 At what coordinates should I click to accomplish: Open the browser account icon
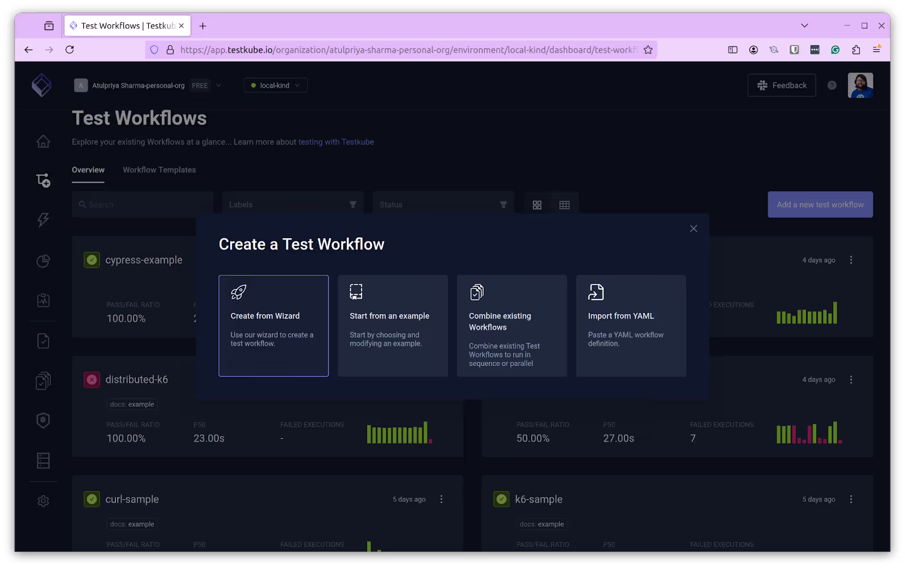click(753, 50)
